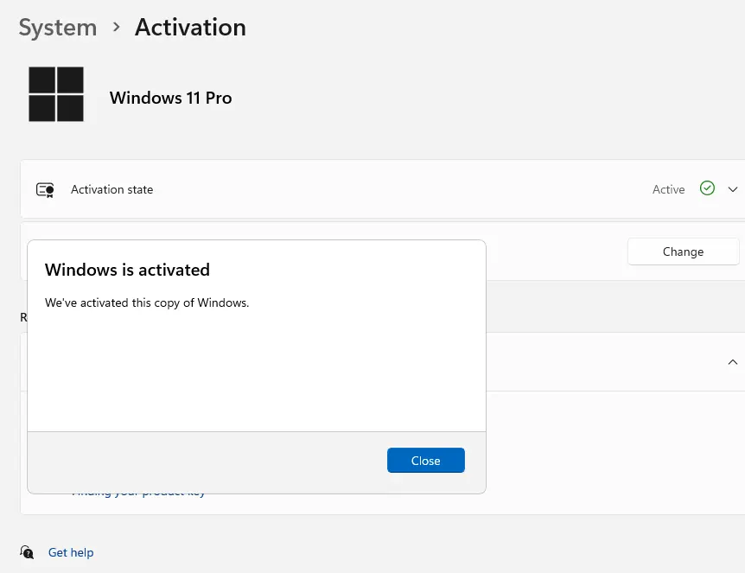This screenshot has height=573, width=745.
Task: Click the black Windows logo
Action: 56,94
